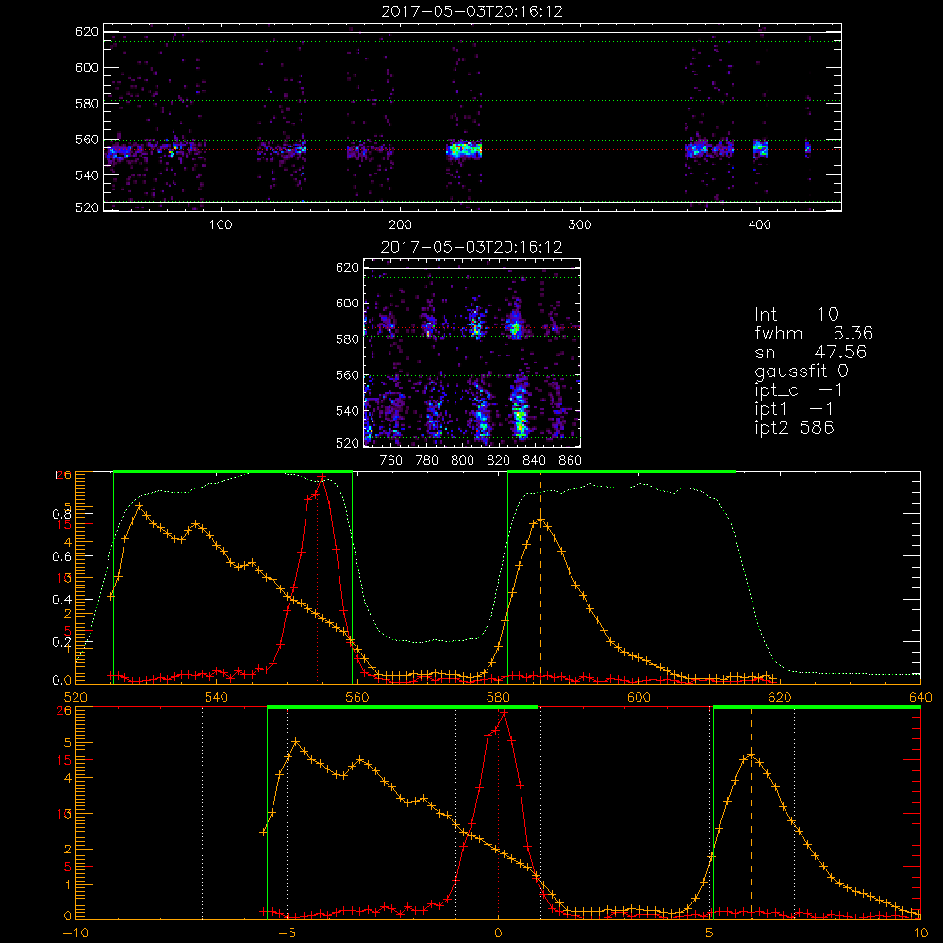Click y-axis label 600 on top spectrogram
Screen dimensions: 943x943
click(87, 67)
